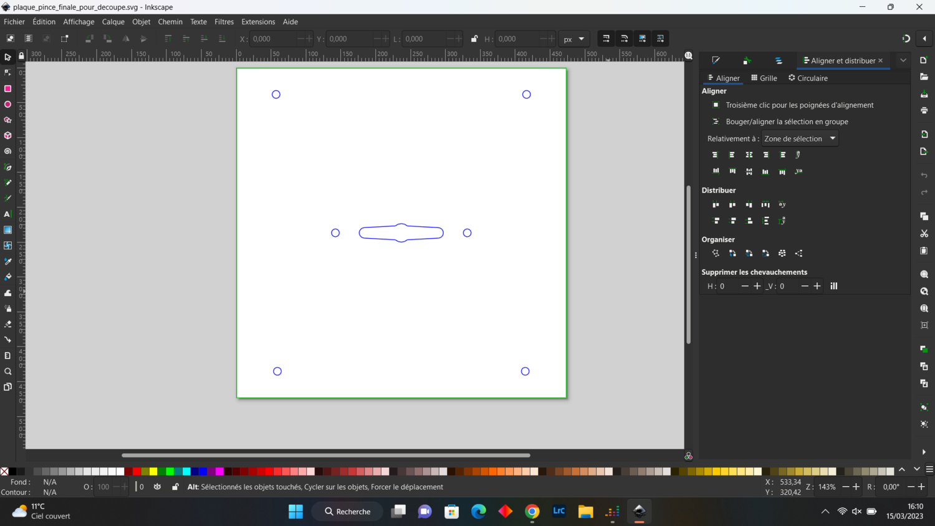
Task: Open the Chemin menu
Action: coord(170,22)
